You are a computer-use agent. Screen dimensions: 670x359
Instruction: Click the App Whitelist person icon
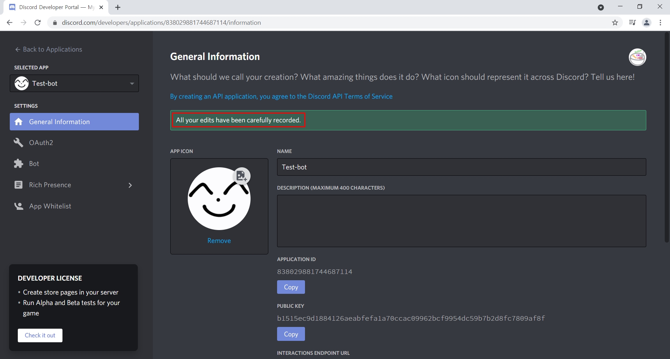[18, 206]
